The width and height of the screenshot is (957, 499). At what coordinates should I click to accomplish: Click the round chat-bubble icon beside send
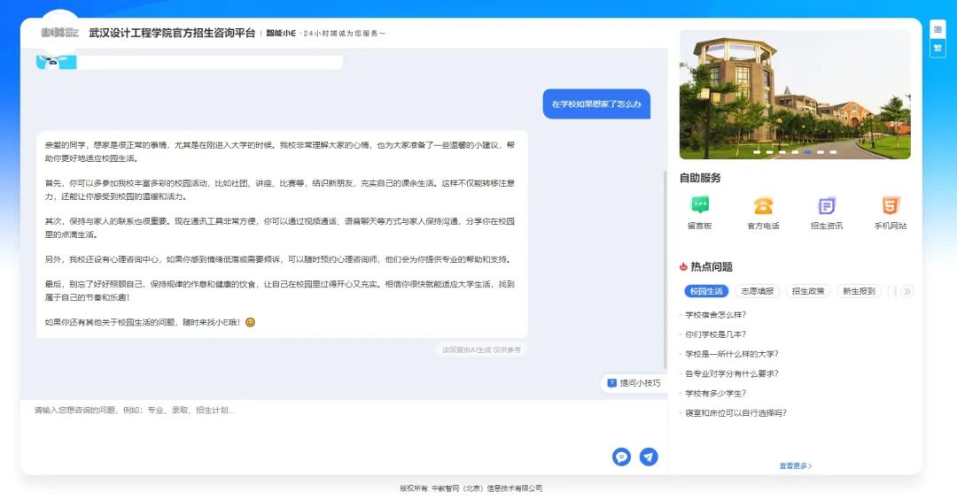pyautogui.click(x=621, y=457)
